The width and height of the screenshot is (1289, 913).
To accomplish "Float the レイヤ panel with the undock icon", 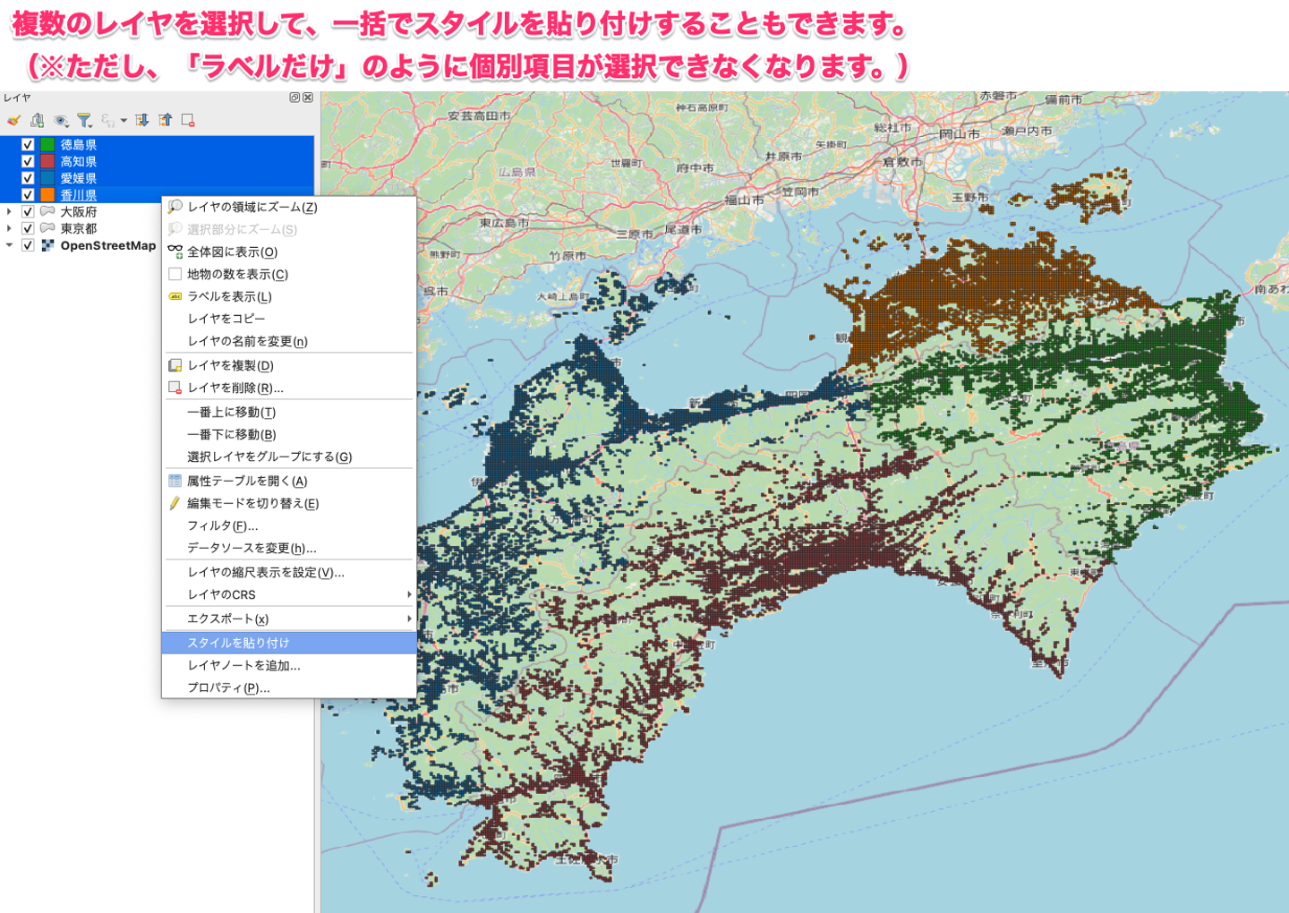I will coord(295,98).
